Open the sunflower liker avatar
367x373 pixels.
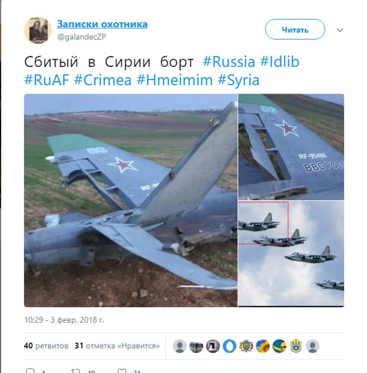(x=263, y=346)
